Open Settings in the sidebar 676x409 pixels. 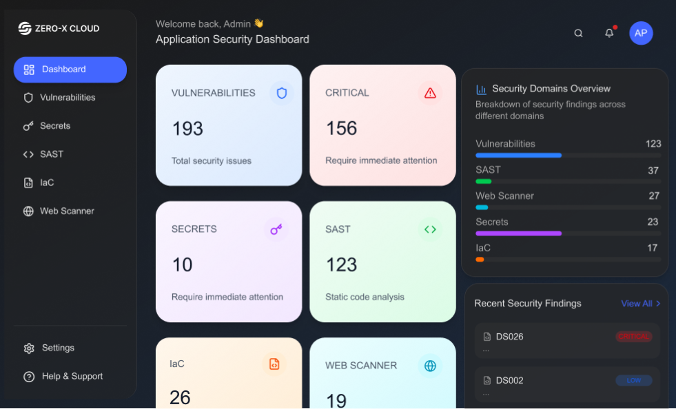[58, 348]
